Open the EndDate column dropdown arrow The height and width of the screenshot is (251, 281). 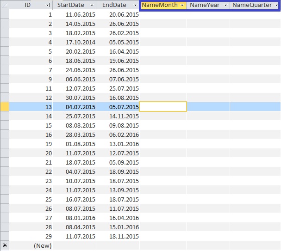(x=136, y=5)
